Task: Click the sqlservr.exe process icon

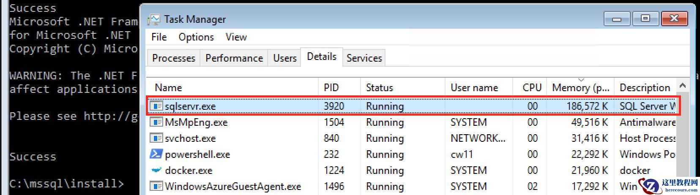Action: point(156,106)
